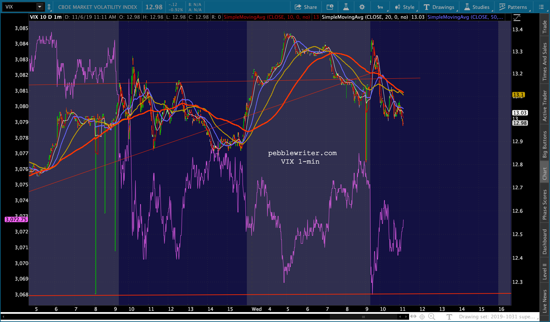Click the 12.98 price bubble on axis
This screenshot has height=322, width=550.
[x=520, y=123]
